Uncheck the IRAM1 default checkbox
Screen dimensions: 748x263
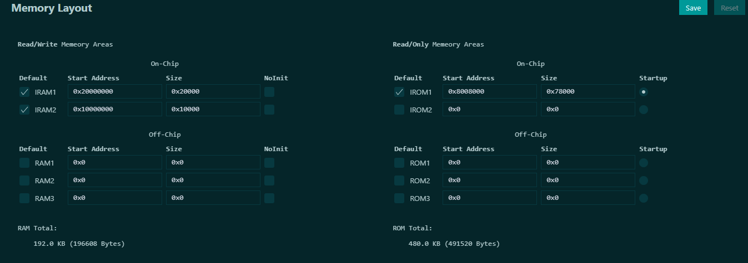(24, 92)
